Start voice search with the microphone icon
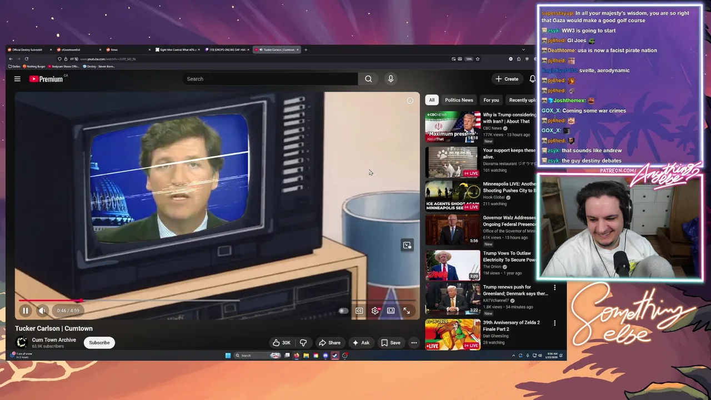 coord(390,79)
